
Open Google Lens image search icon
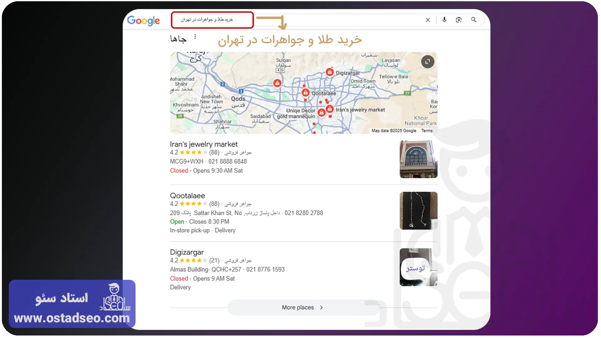(x=459, y=20)
